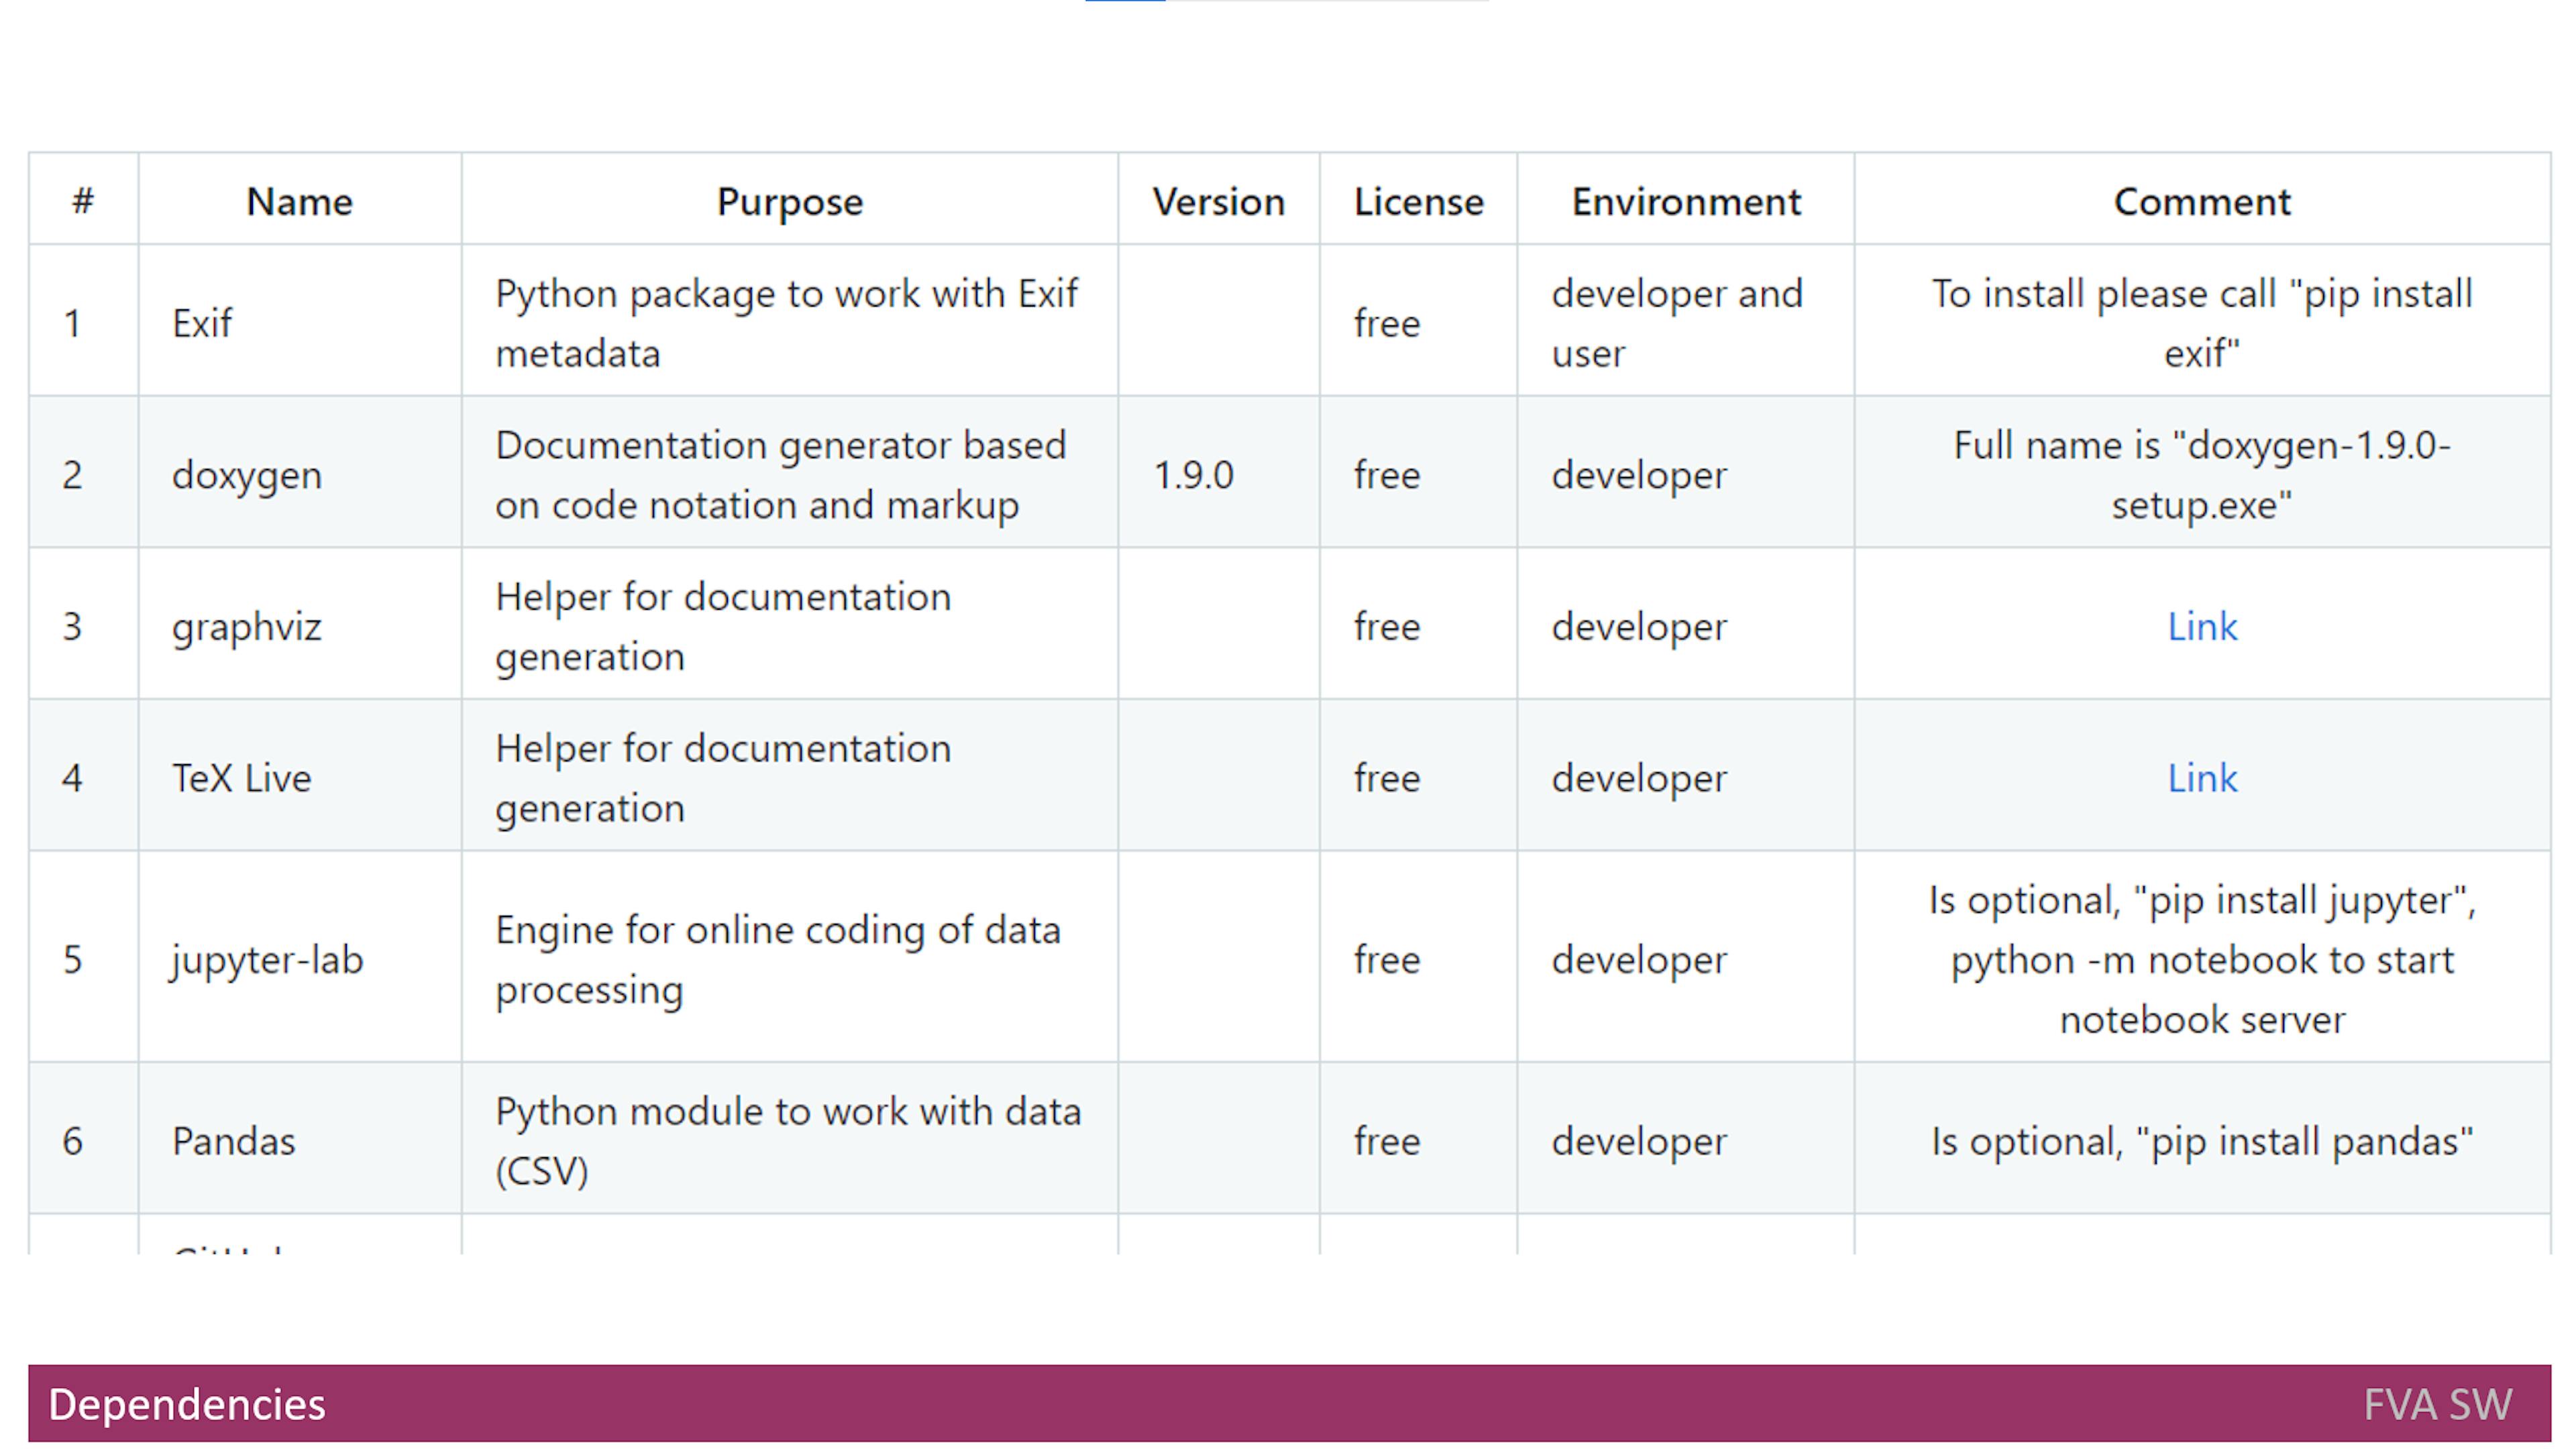Screen dimensions: 2576x1449
Task: Select the Version column header
Action: pos(1218,201)
